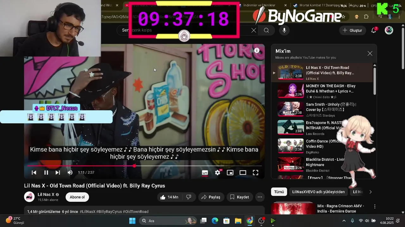Select the current Old Town Road playlist item
The width and height of the screenshot is (405, 227).
[x=323, y=73]
